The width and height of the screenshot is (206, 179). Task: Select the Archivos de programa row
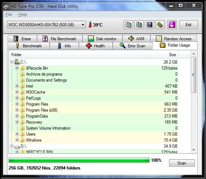[x=94, y=74]
